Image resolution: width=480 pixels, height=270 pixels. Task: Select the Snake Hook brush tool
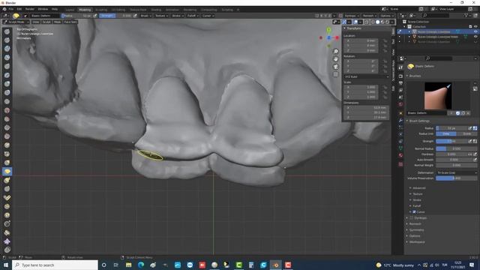pyautogui.click(x=7, y=180)
